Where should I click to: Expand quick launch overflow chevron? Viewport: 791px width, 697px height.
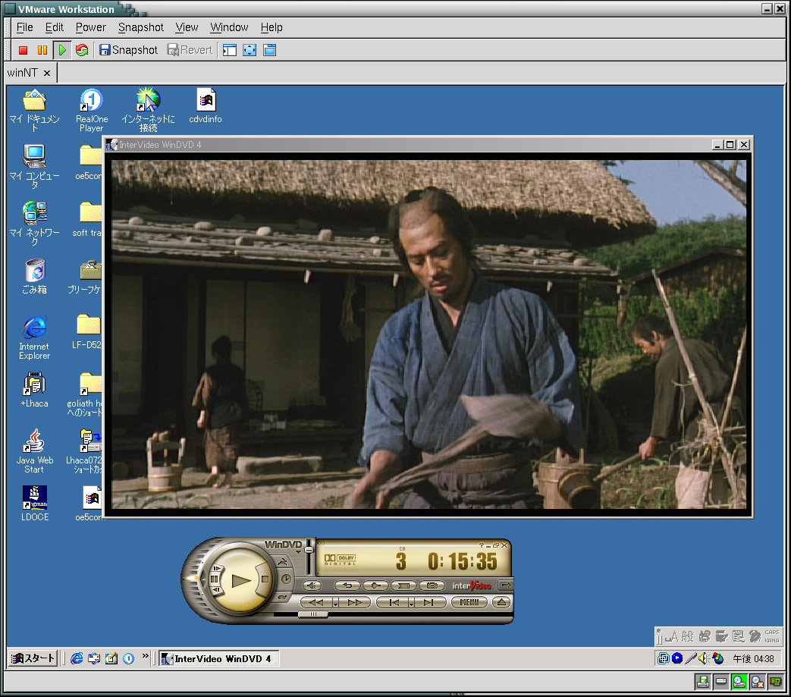(146, 656)
